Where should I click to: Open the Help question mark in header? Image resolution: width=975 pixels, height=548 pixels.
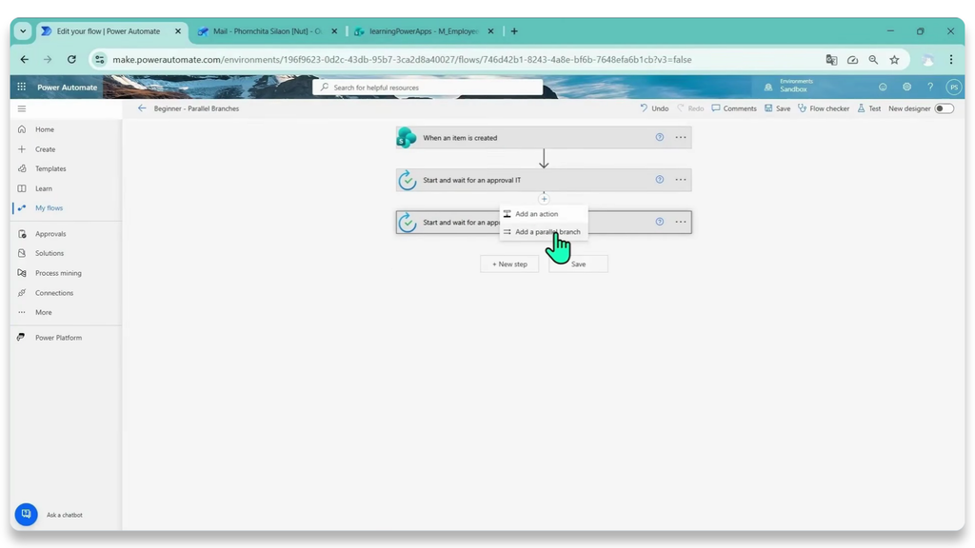(930, 87)
